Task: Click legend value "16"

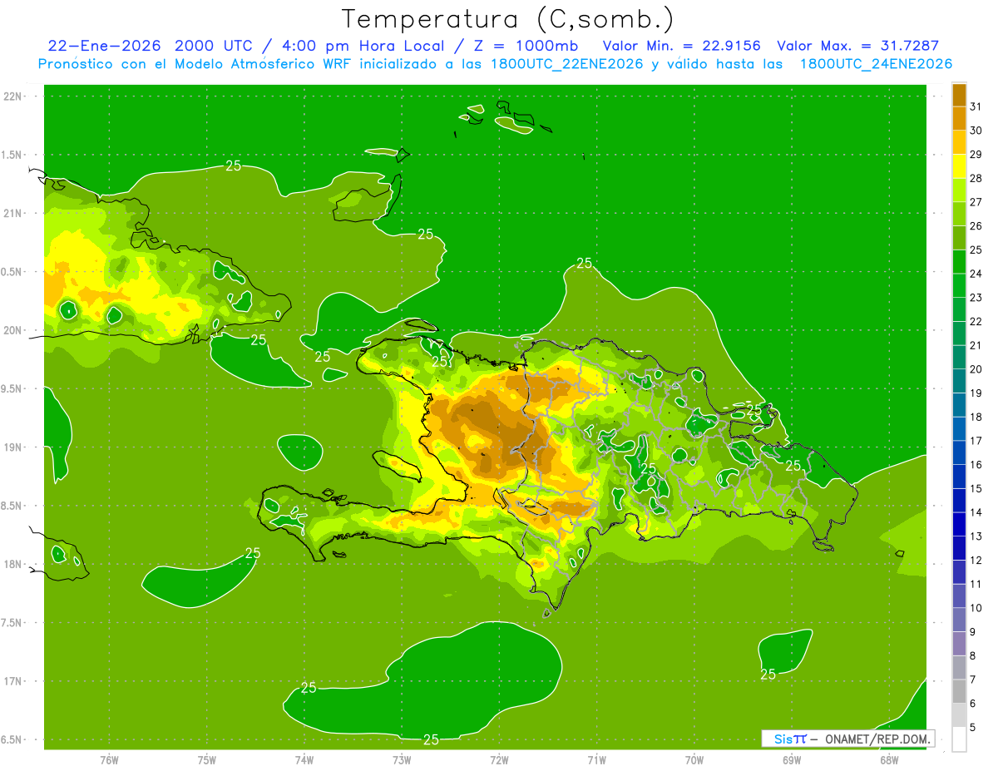Action: pos(976,465)
